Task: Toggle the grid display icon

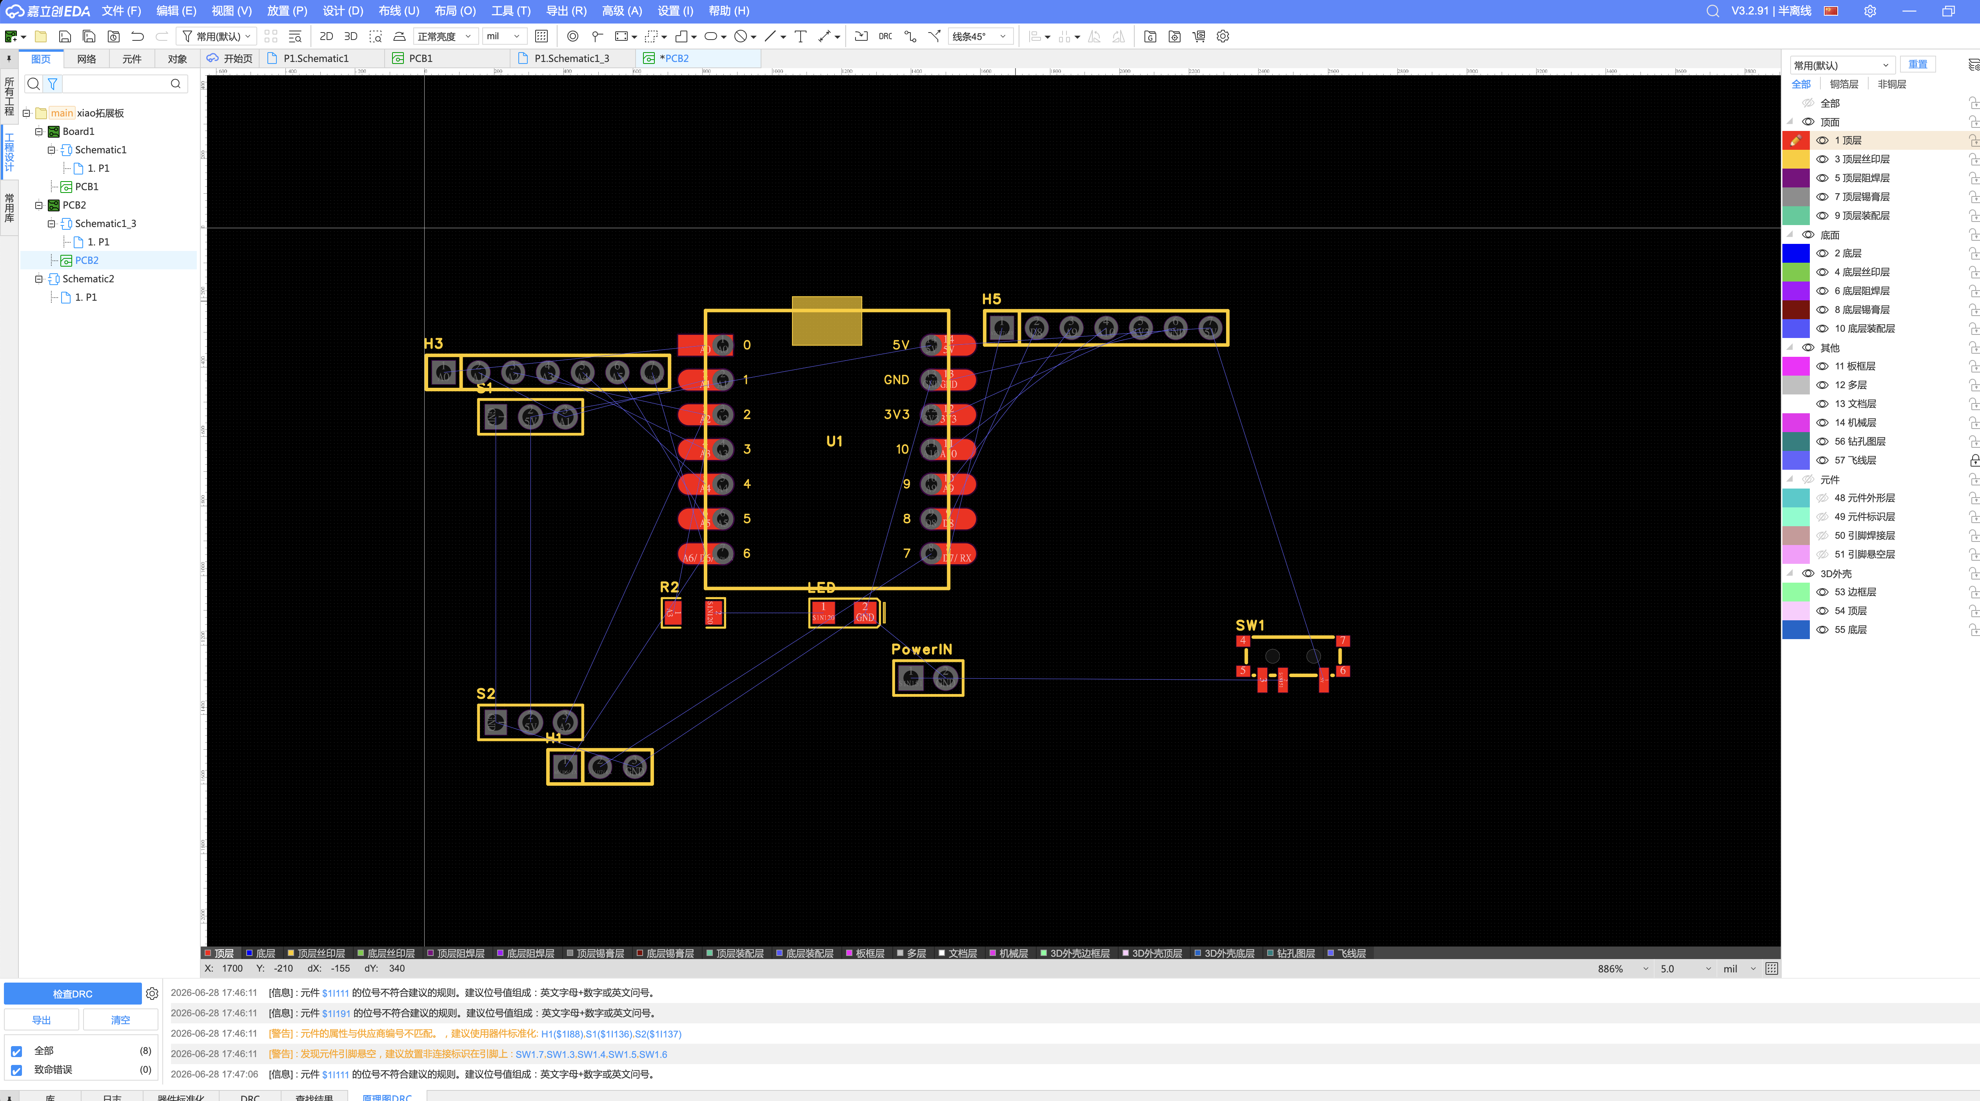Action: 541,36
